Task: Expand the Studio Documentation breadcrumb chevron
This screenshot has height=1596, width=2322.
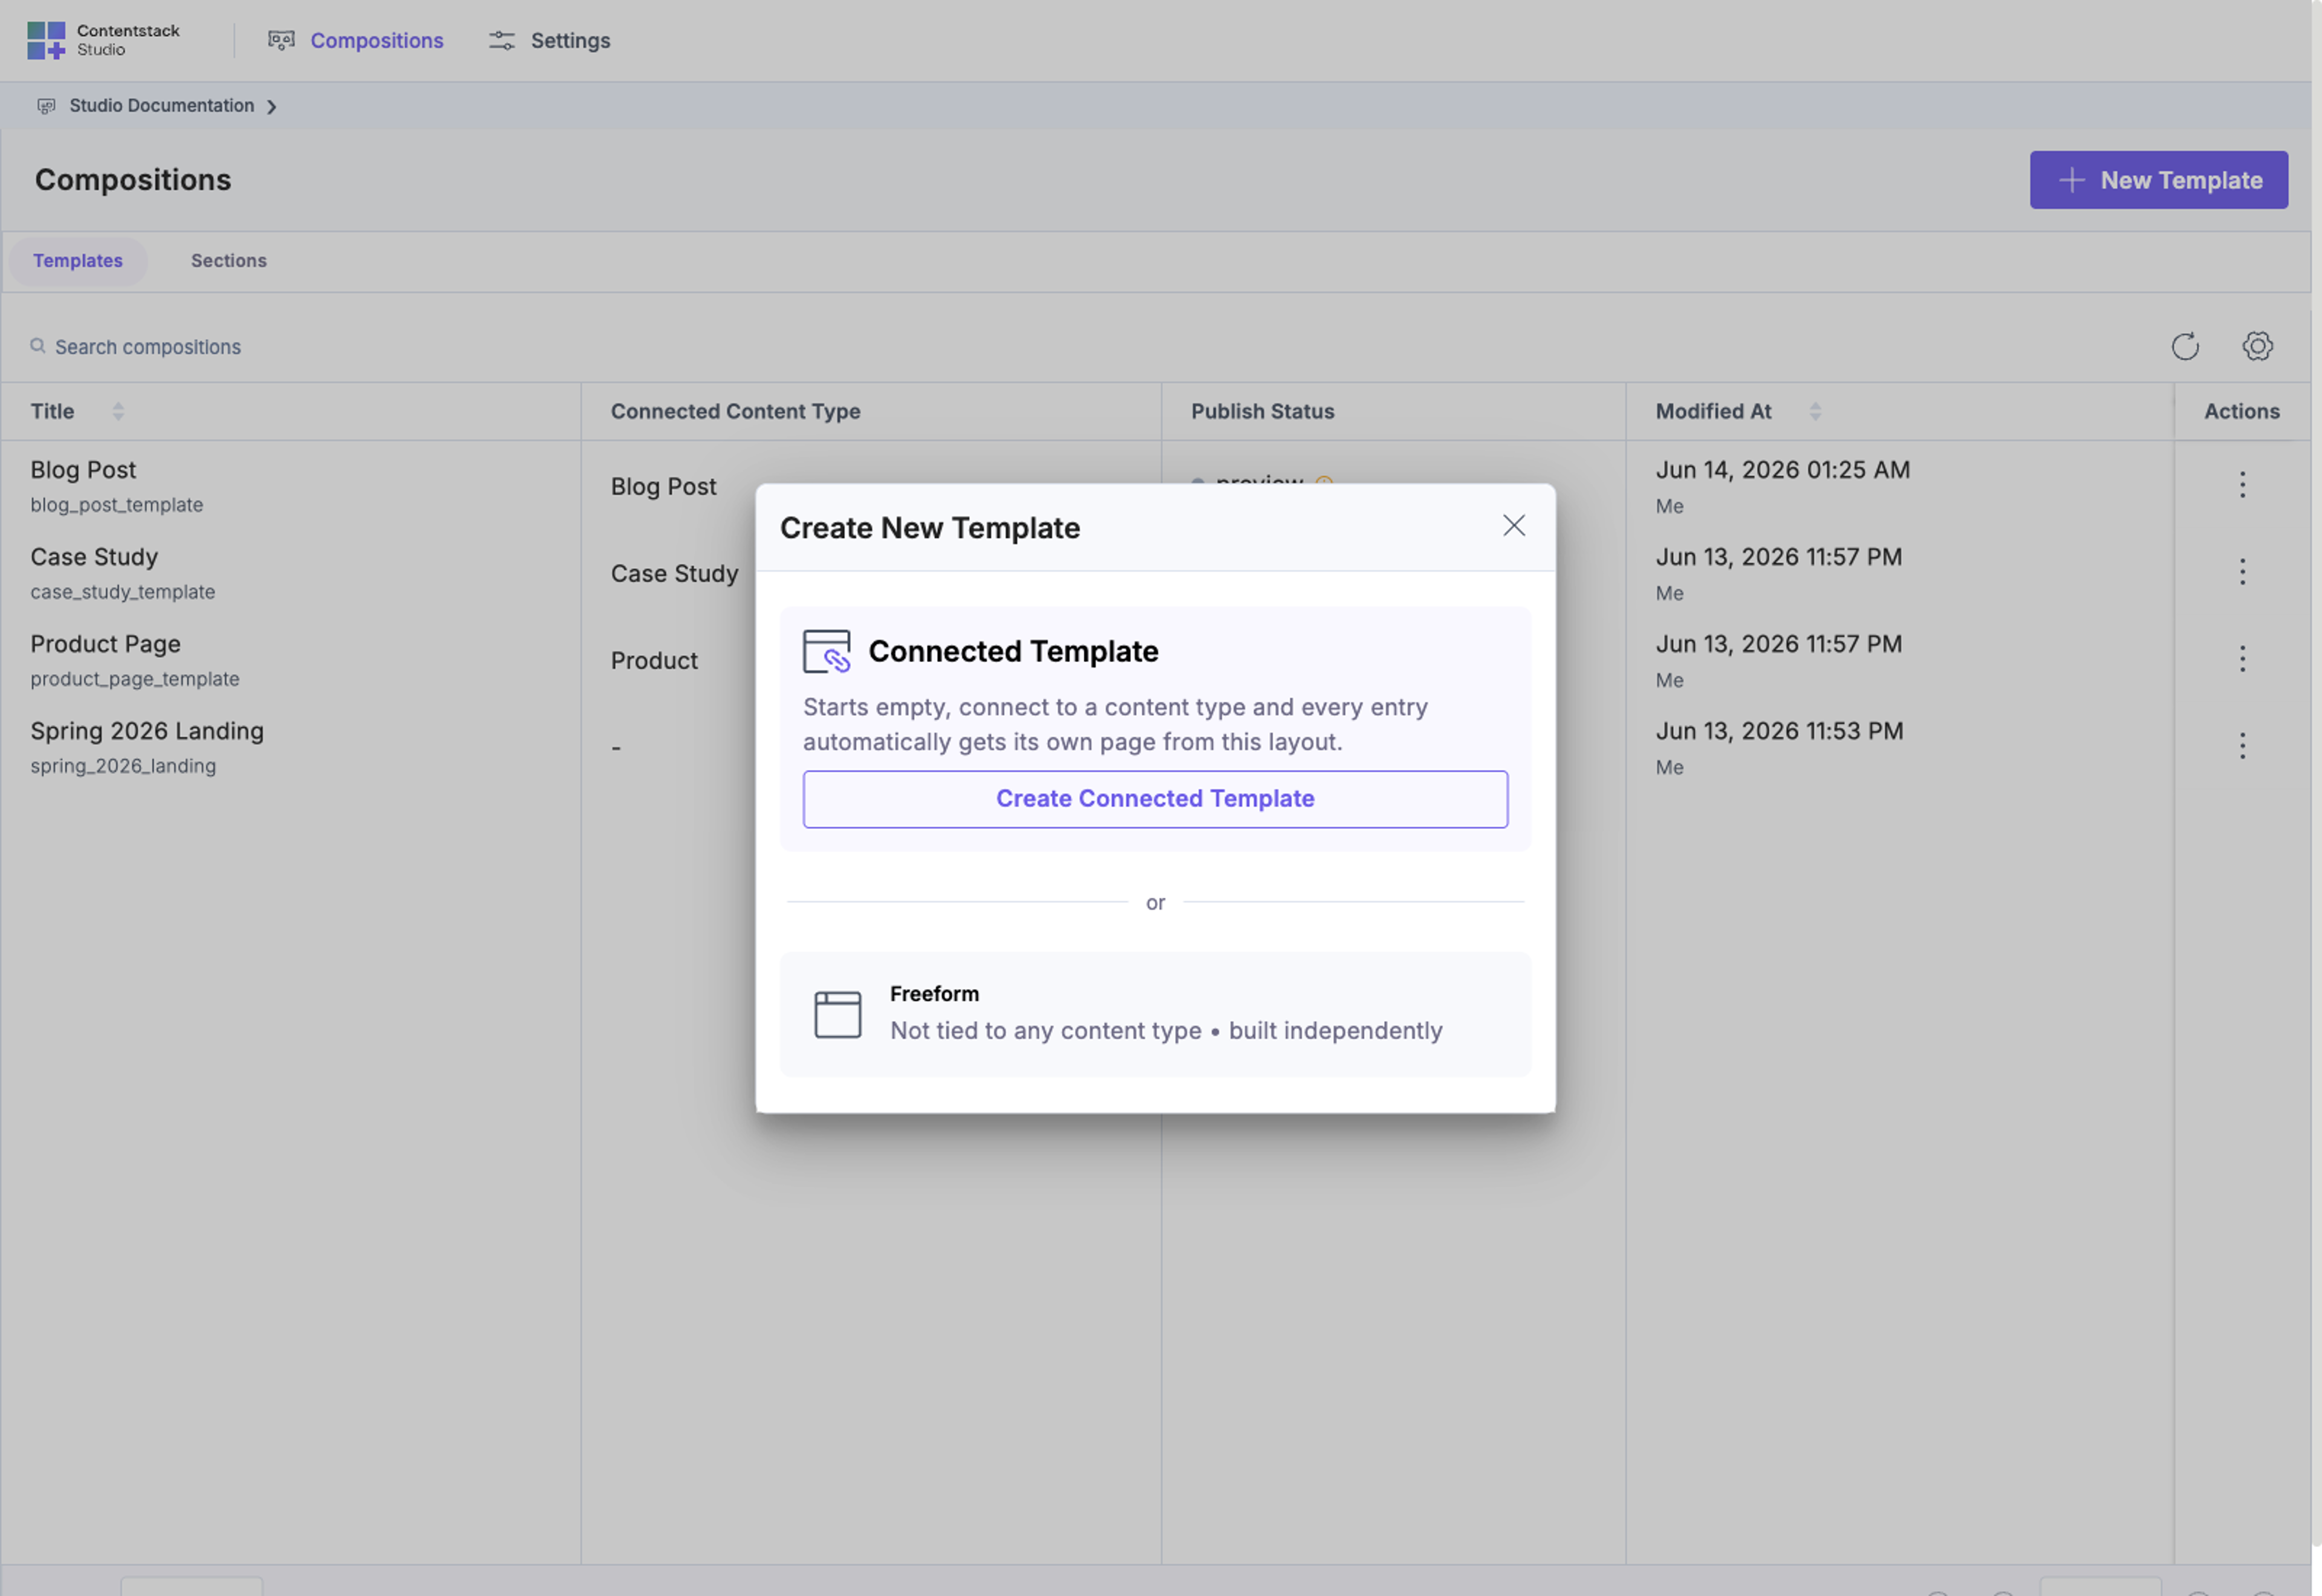Action: (x=271, y=107)
